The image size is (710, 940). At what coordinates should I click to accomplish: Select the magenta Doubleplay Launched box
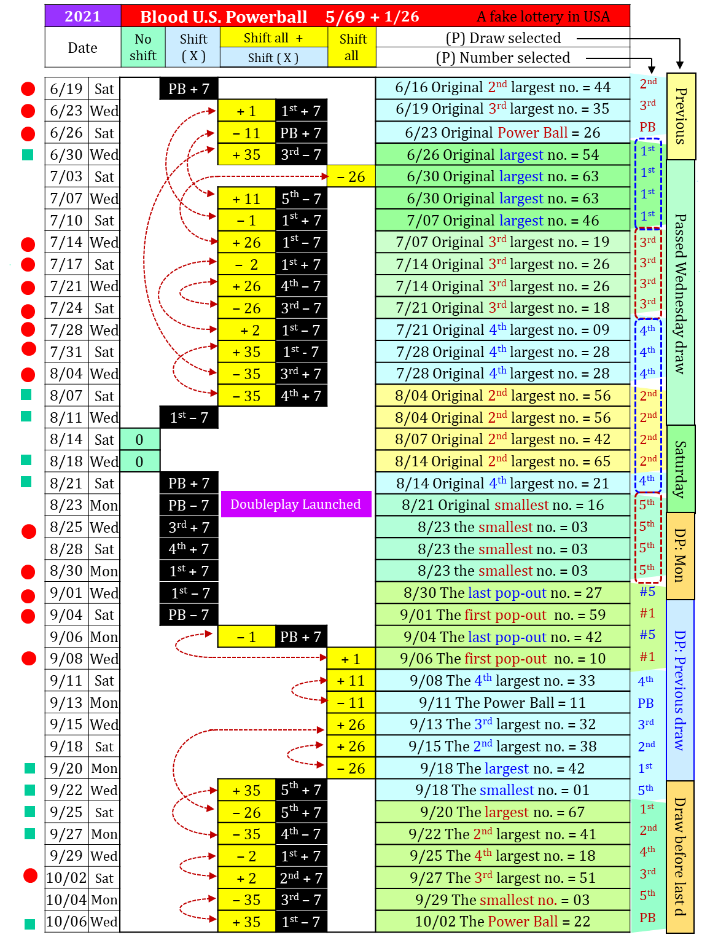[x=296, y=504]
